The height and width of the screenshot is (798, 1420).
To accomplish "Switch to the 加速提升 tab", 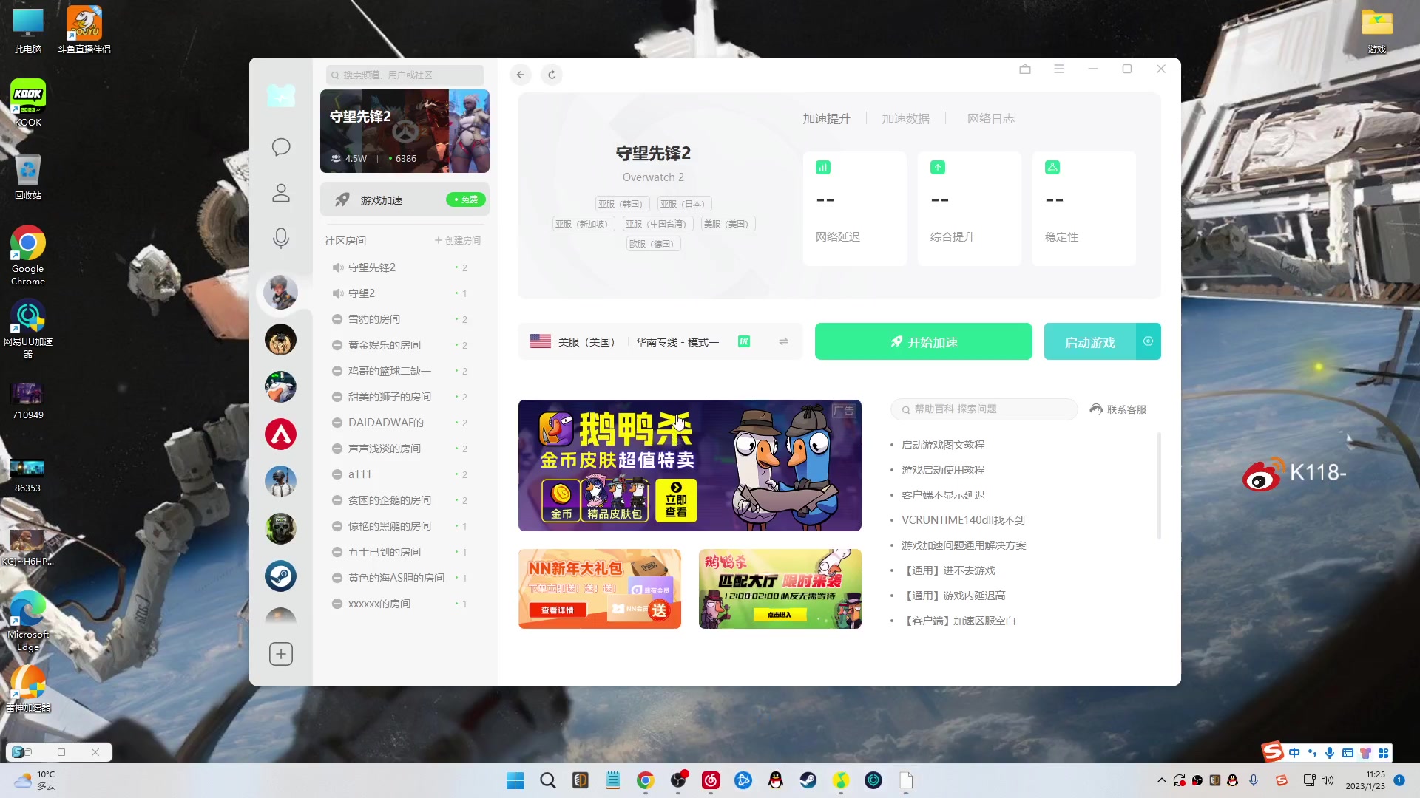I will tap(827, 119).
